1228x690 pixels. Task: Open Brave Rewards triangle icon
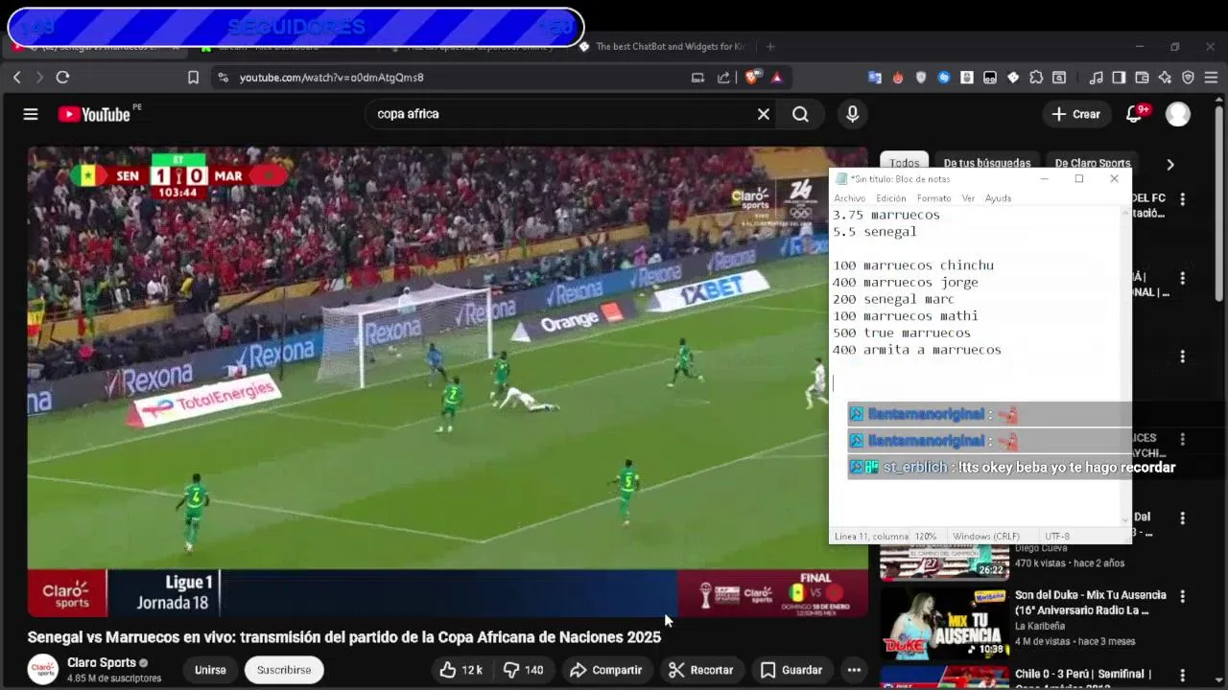click(x=777, y=78)
